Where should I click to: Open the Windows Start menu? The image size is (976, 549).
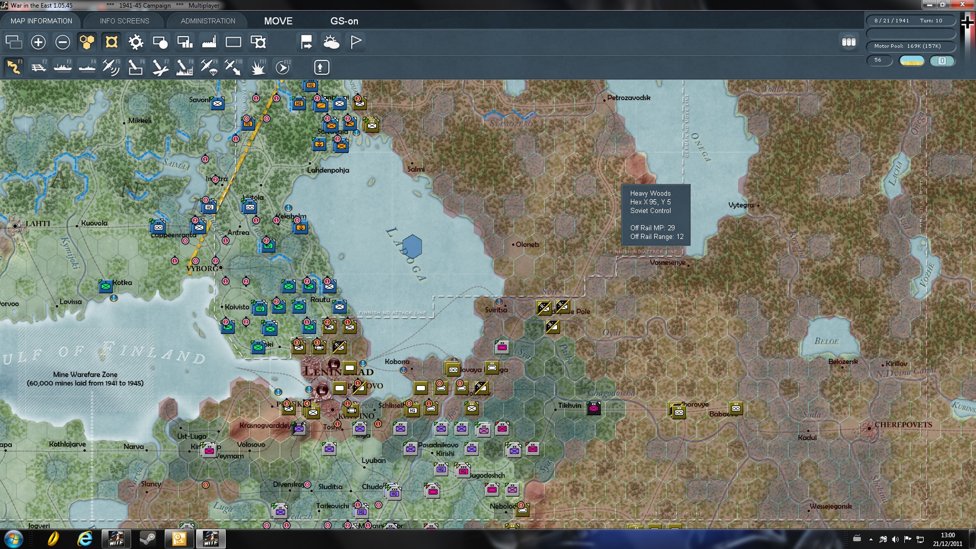pyautogui.click(x=13, y=539)
